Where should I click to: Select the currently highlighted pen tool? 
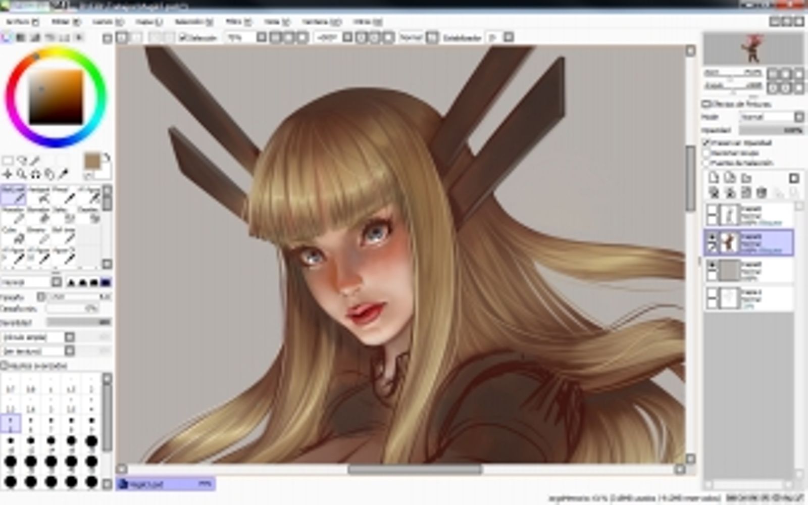[14, 196]
